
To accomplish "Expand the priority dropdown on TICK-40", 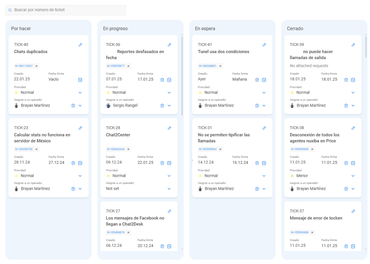I will pyautogui.click(x=80, y=93).
